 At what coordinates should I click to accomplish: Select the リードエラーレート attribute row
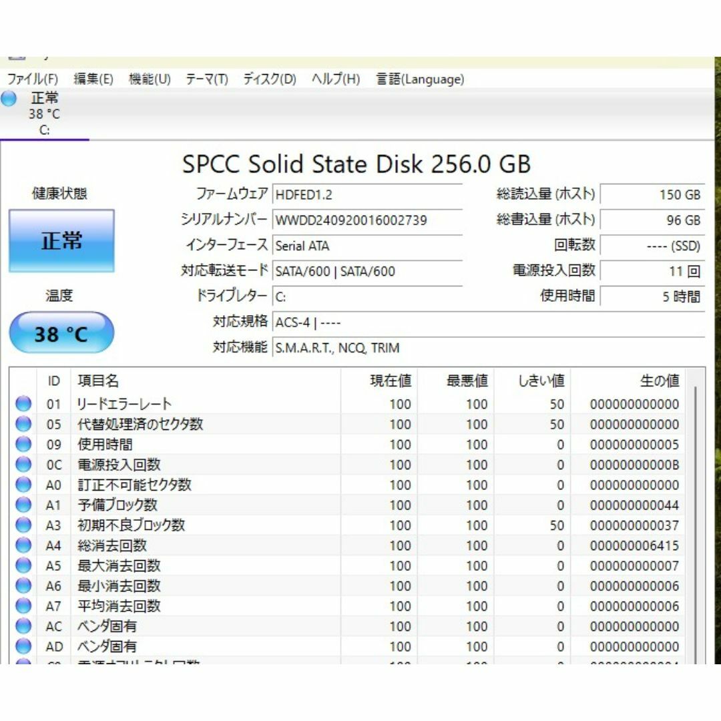tap(348, 404)
